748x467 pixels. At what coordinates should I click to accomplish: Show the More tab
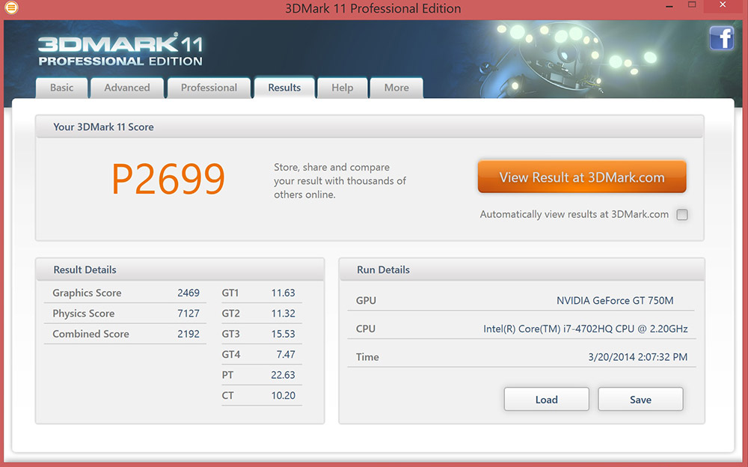click(x=396, y=88)
